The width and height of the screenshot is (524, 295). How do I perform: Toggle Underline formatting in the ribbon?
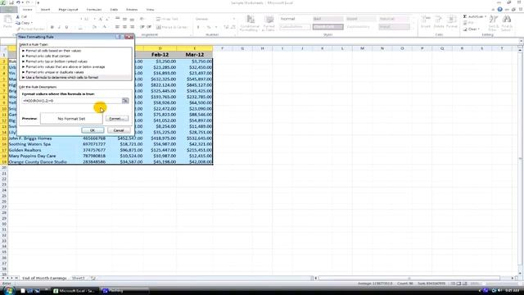point(67,27)
